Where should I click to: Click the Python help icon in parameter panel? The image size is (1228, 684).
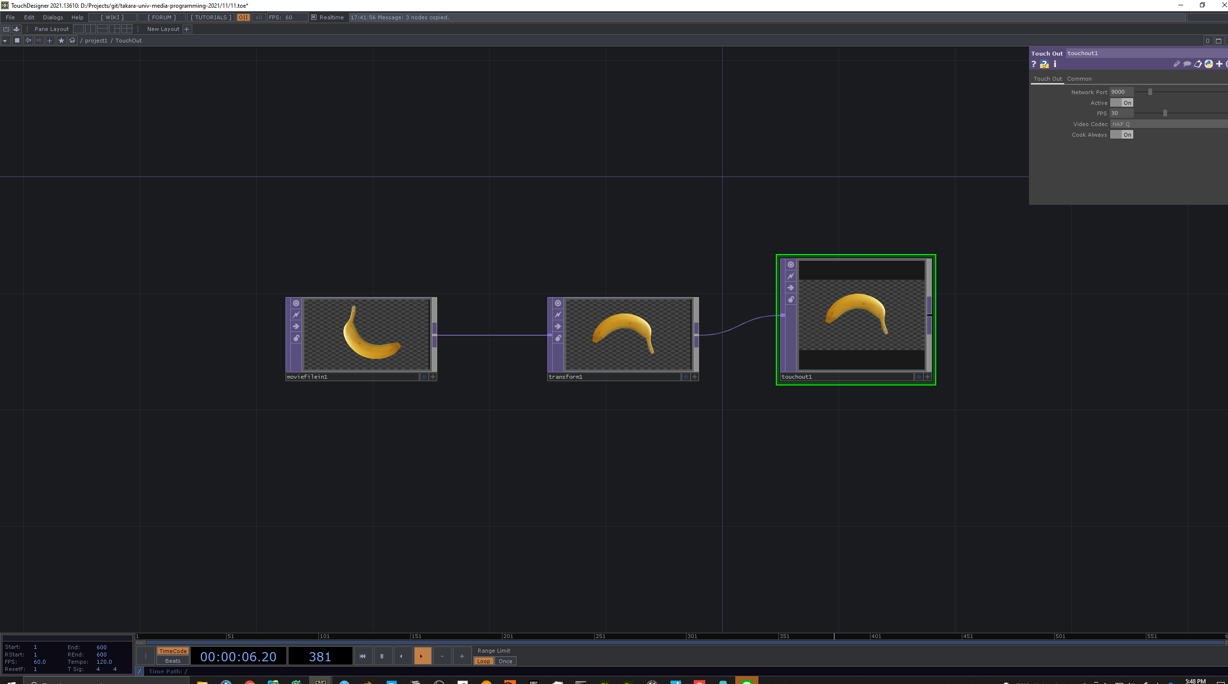1044,64
